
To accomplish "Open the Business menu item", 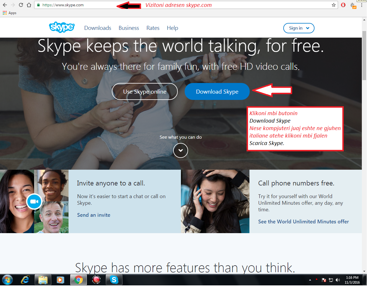I will coord(129,28).
